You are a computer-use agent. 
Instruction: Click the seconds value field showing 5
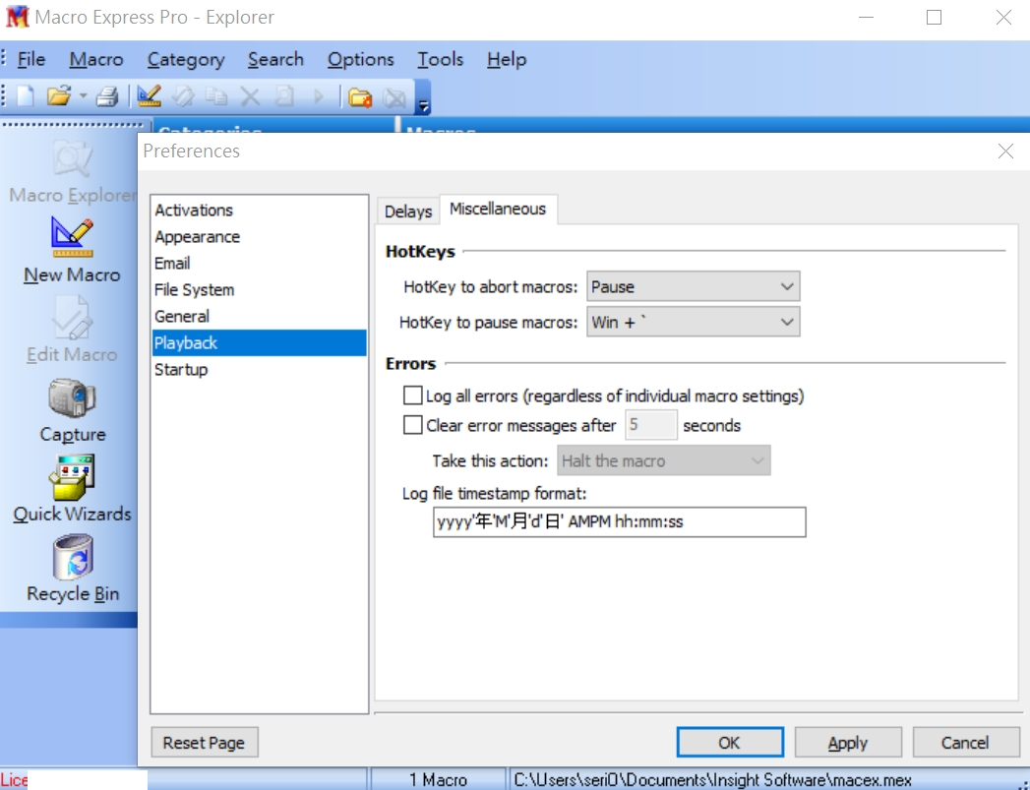[x=651, y=425]
